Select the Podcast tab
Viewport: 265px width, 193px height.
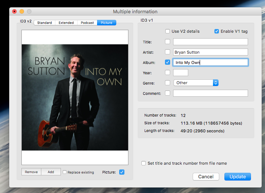click(87, 23)
